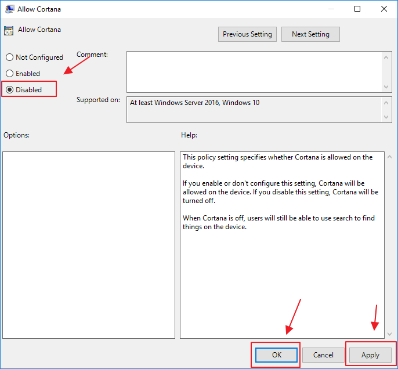Apply the policy changes

(x=370, y=355)
